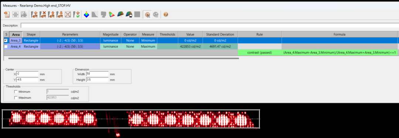This screenshot has width=399, height=138.
Task: Open the Magnitude cell luminance for Area_3
Action: point(111,40)
